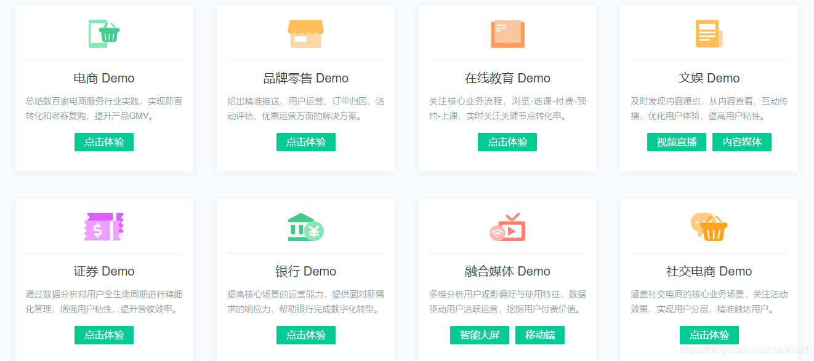Click the 品牌零售 Demo title
Viewport: 814px width, 361px height.
[x=306, y=78]
